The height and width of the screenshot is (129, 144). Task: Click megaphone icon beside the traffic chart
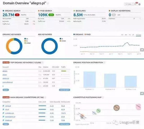point(142,50)
